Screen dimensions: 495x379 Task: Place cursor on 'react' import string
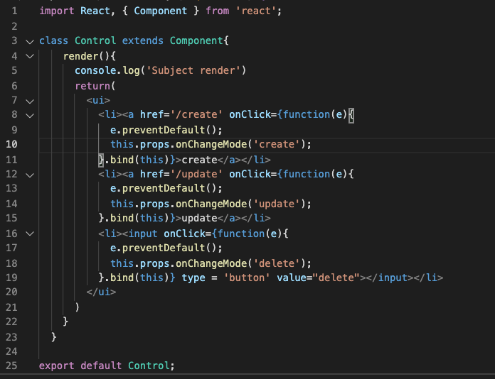tap(256, 11)
